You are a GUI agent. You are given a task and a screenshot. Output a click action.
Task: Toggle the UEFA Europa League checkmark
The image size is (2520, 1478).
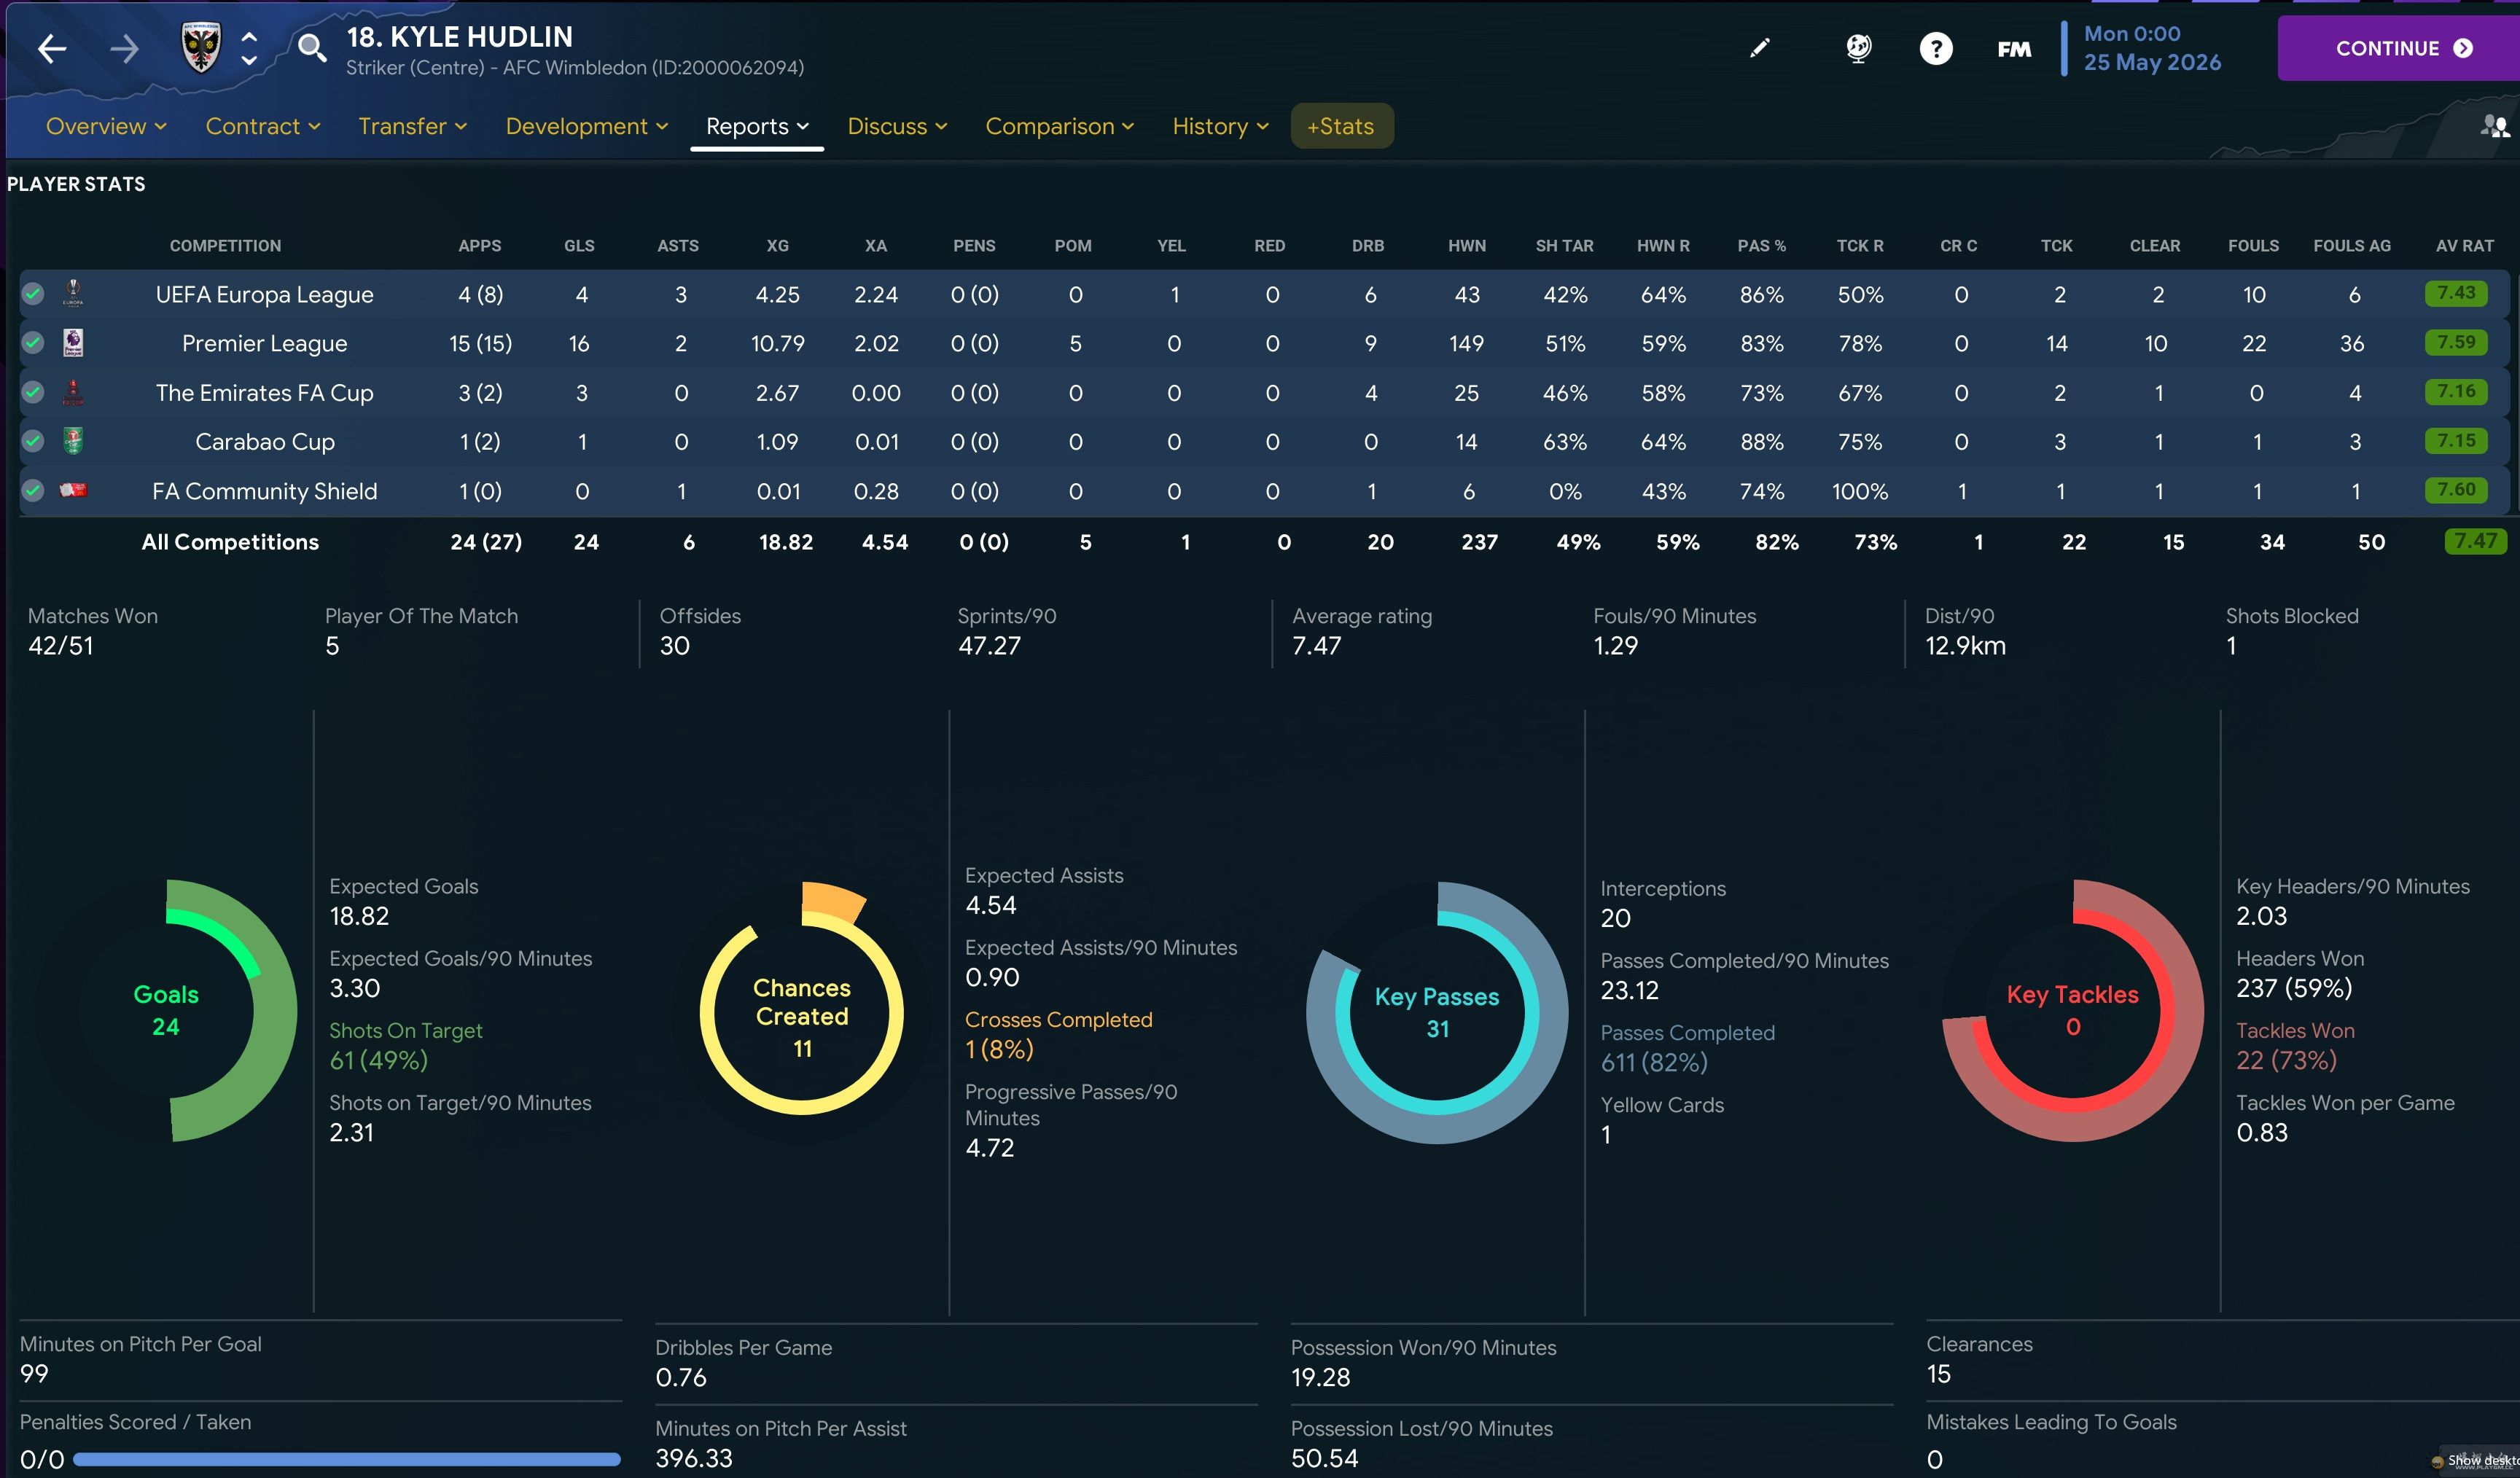click(x=33, y=294)
